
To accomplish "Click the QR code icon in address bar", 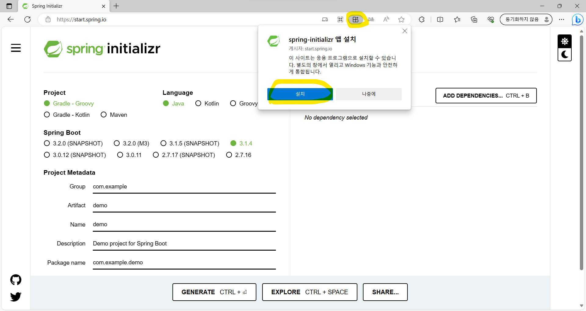I will (x=340, y=20).
